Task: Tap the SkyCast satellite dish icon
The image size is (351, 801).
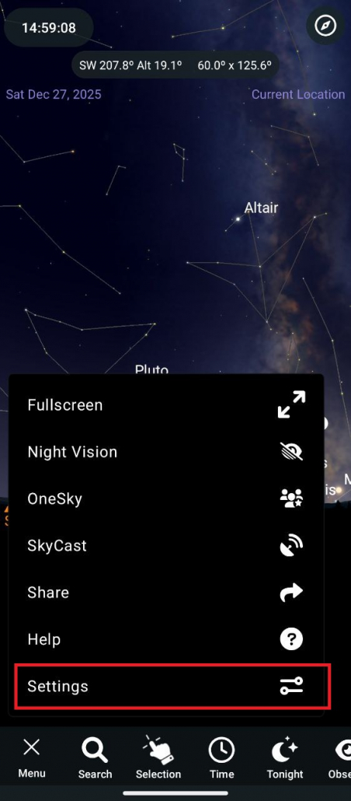Action: [x=291, y=546]
